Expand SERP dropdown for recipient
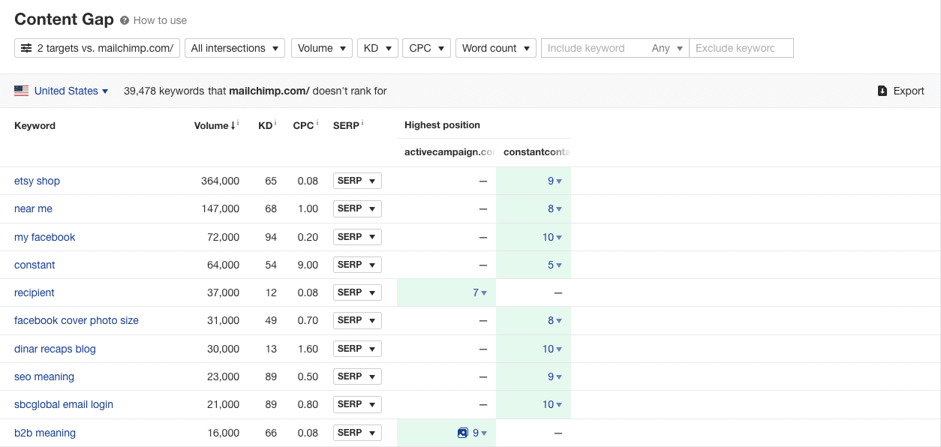 [x=357, y=292]
